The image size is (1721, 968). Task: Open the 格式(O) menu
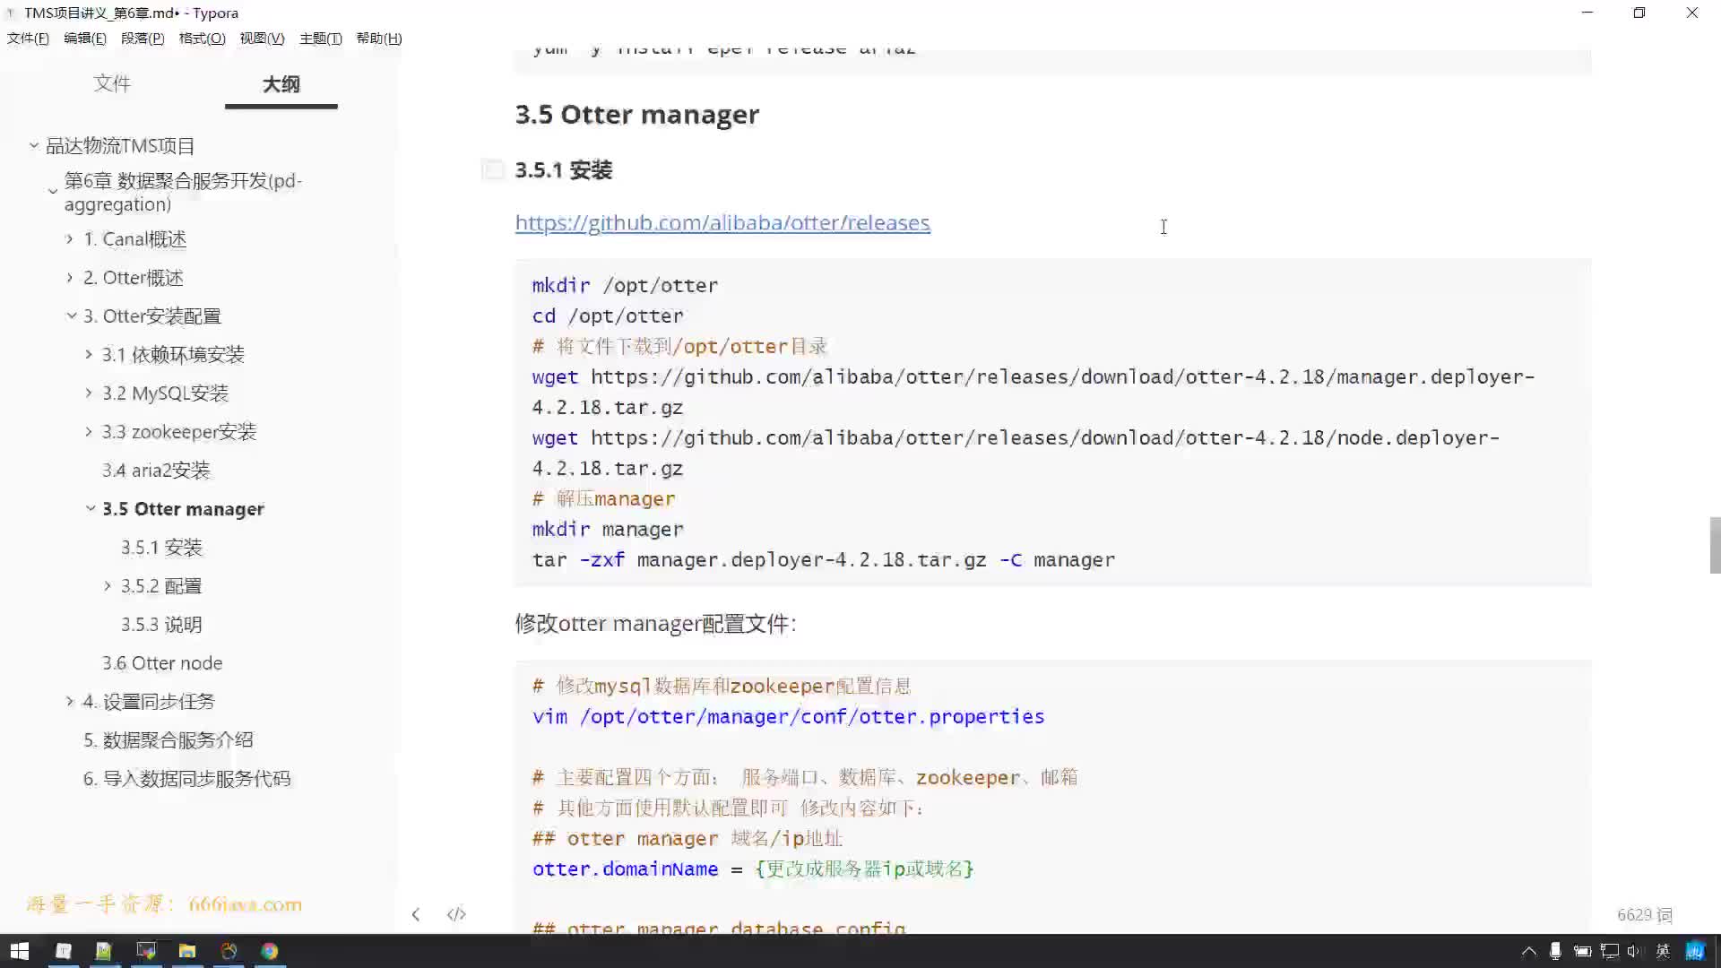[x=202, y=38]
